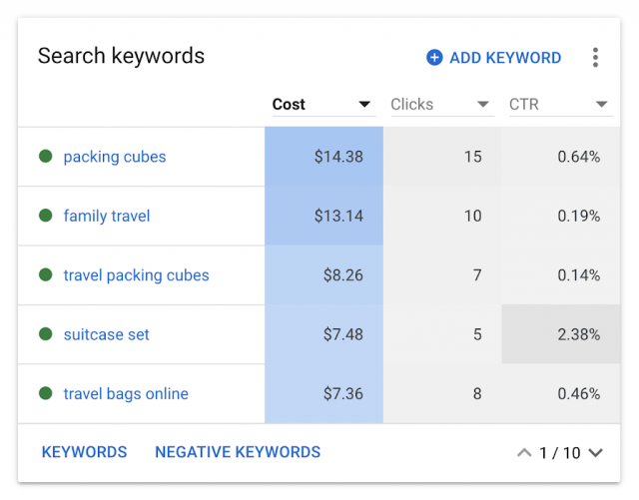Switch to the Keywords tab
The width and height of the screenshot is (639, 500).
[84, 452]
